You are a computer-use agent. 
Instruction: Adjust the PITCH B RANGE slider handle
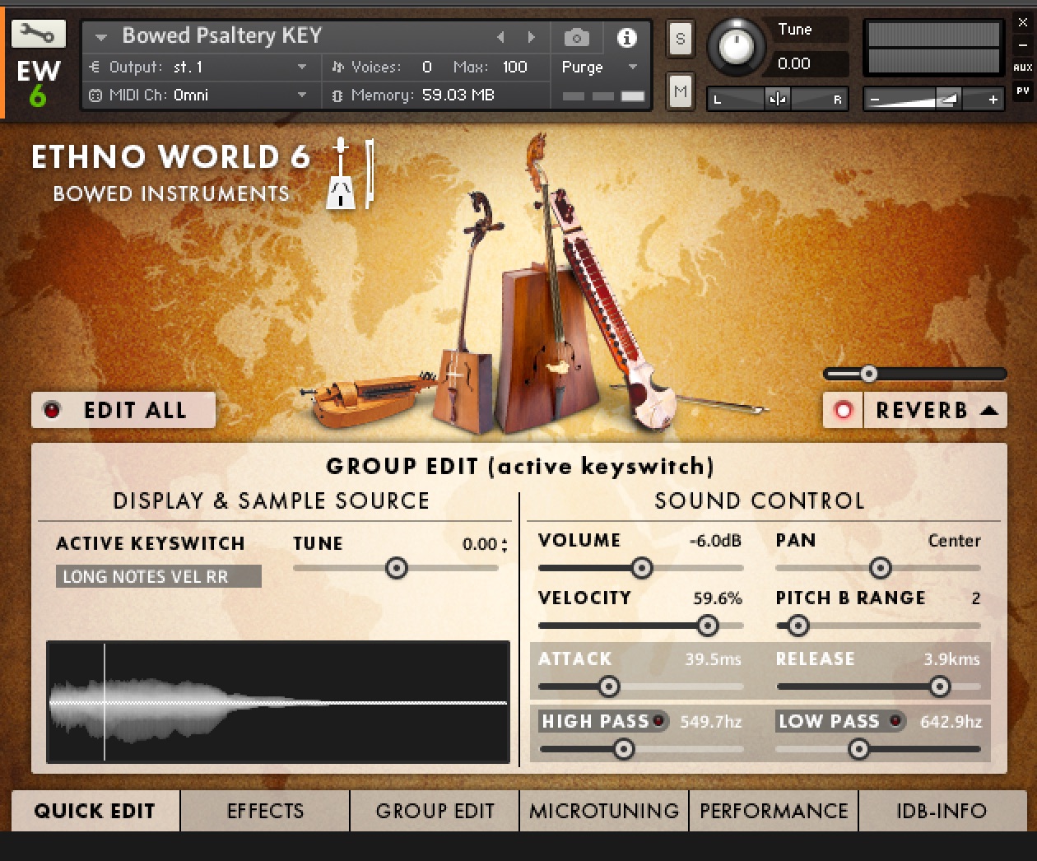[x=797, y=626]
